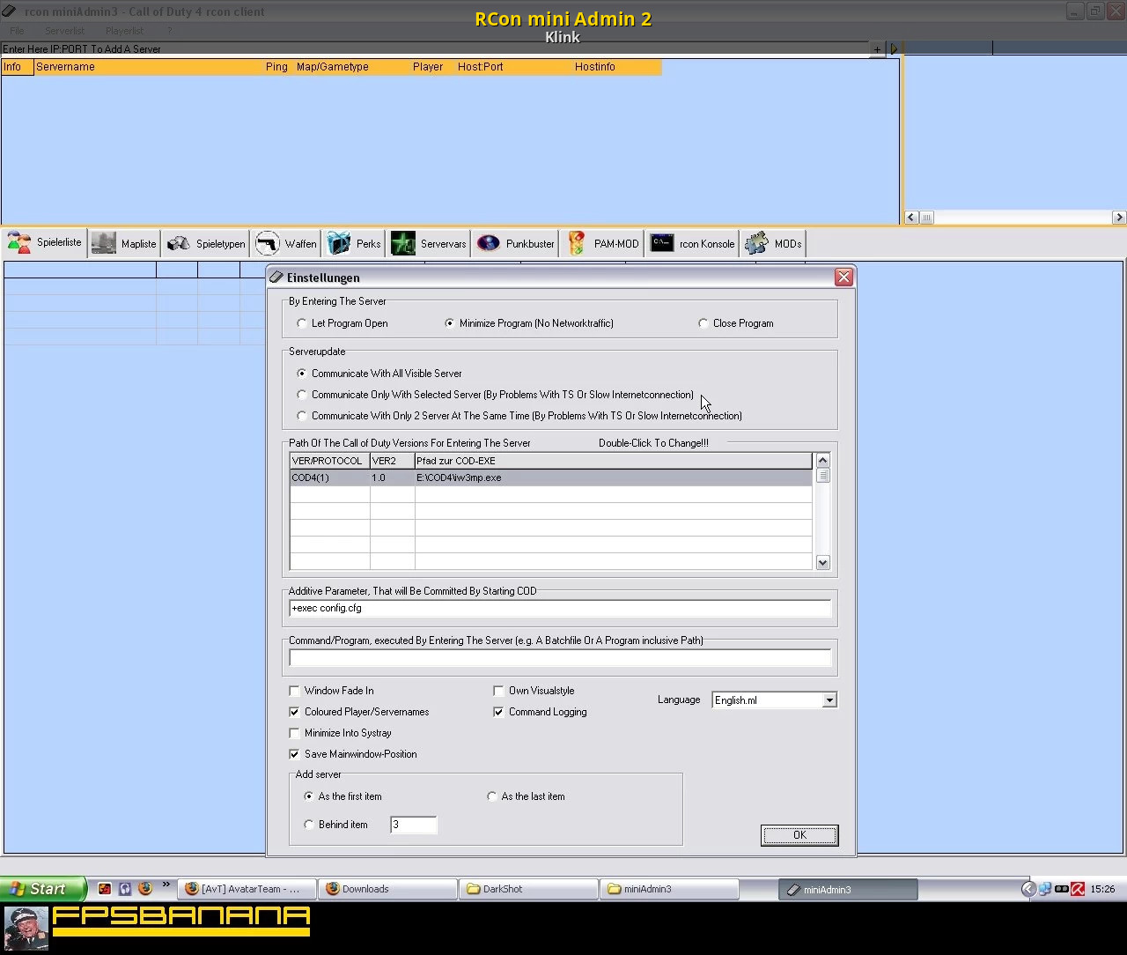This screenshot has width=1127, height=955.
Task: Enable the Window Fade In checkbox
Action: [x=295, y=691]
